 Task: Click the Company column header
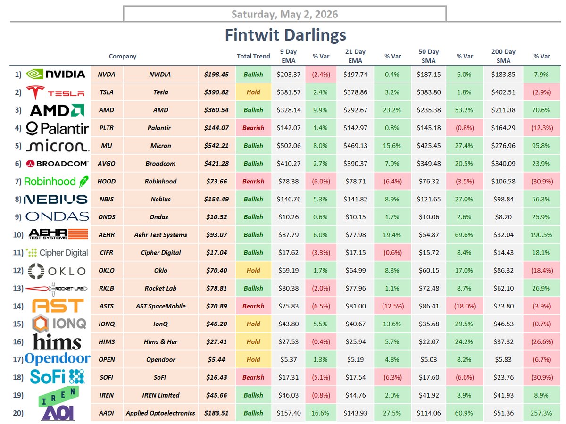(x=123, y=56)
